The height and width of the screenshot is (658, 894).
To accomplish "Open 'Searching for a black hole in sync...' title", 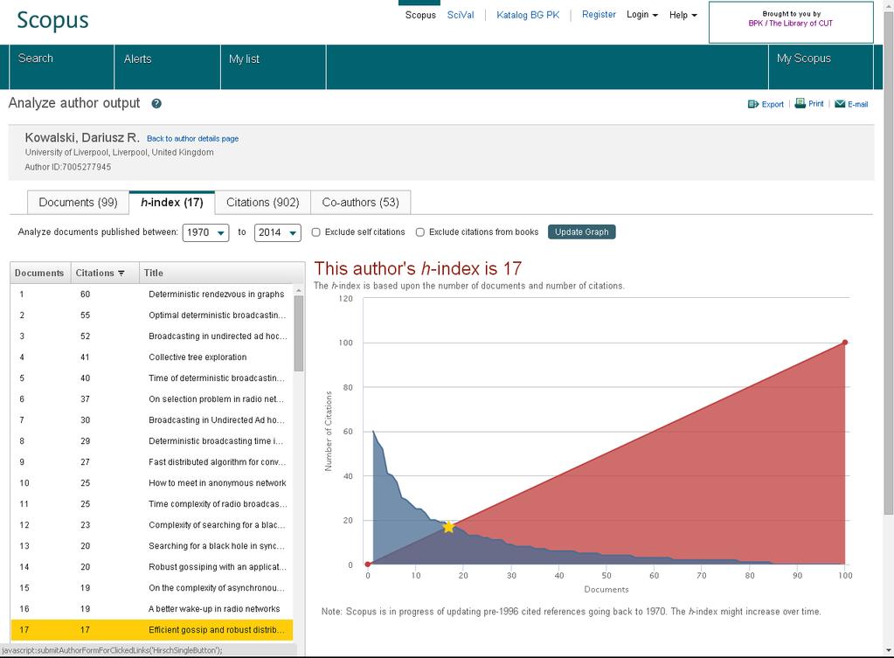I will click(x=217, y=546).
